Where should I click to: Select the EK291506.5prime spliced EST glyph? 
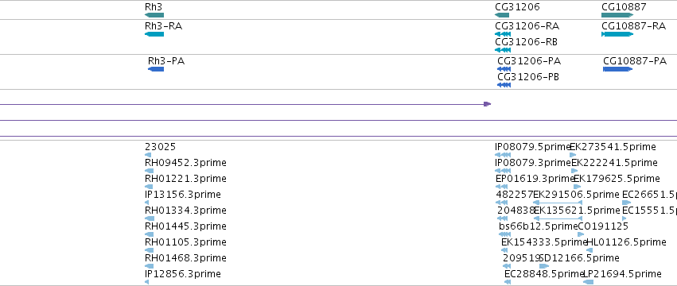coord(558,203)
